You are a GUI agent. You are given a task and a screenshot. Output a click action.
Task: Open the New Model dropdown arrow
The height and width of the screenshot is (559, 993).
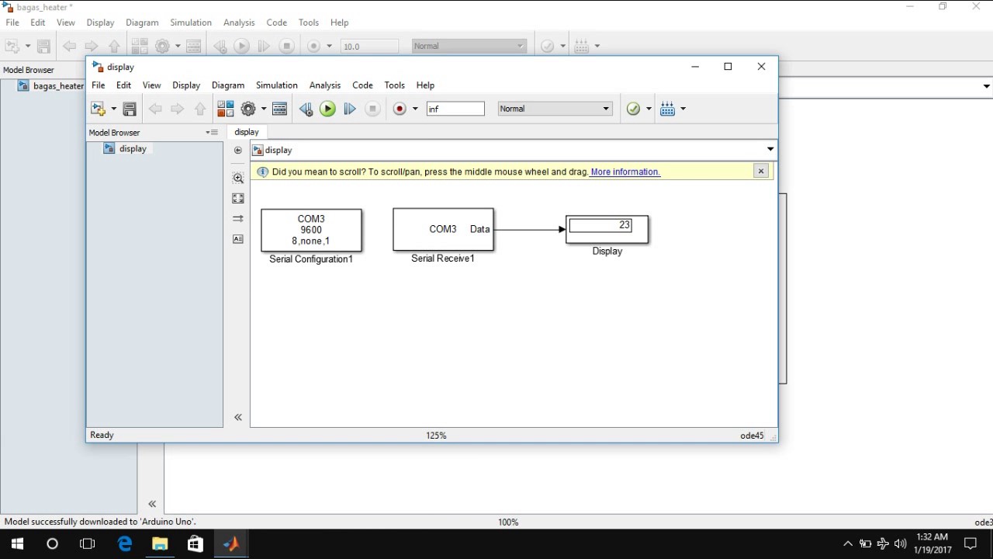click(x=113, y=109)
